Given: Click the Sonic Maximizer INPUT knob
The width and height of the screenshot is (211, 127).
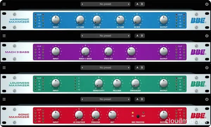Looking at the screenshot, I should pyautogui.click(x=56, y=115).
